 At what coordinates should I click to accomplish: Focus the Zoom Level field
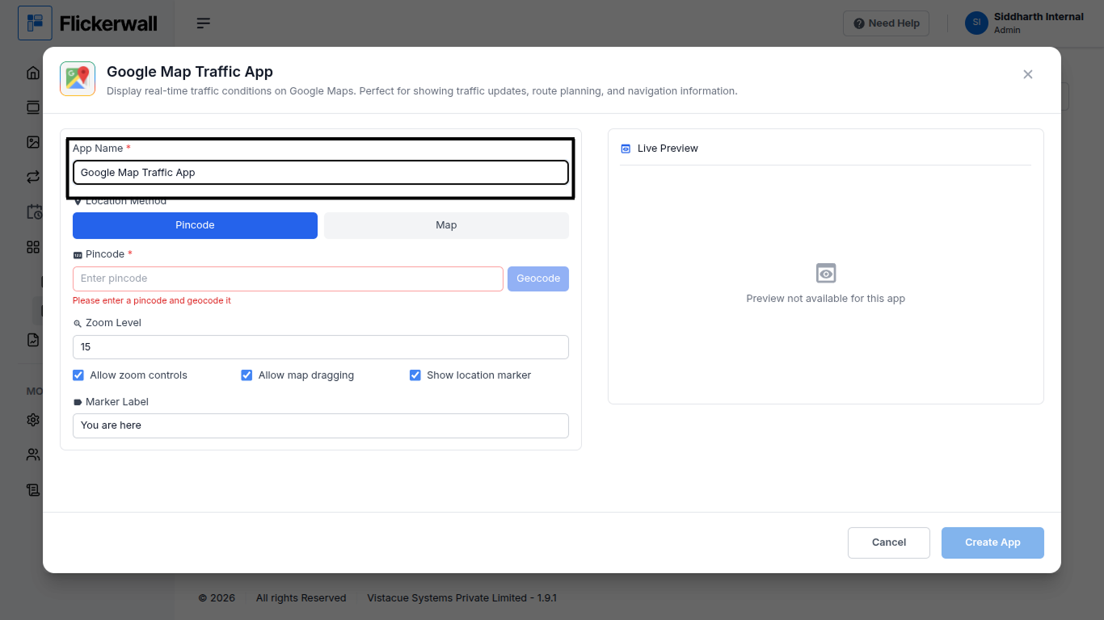(321, 347)
